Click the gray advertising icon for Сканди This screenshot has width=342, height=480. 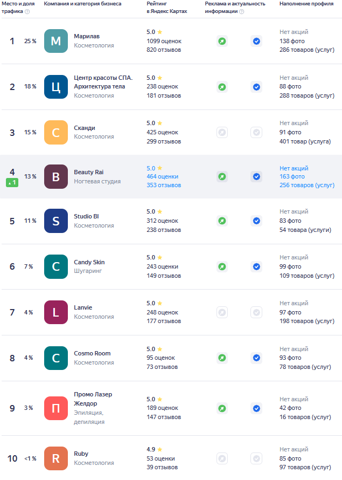tap(222, 132)
